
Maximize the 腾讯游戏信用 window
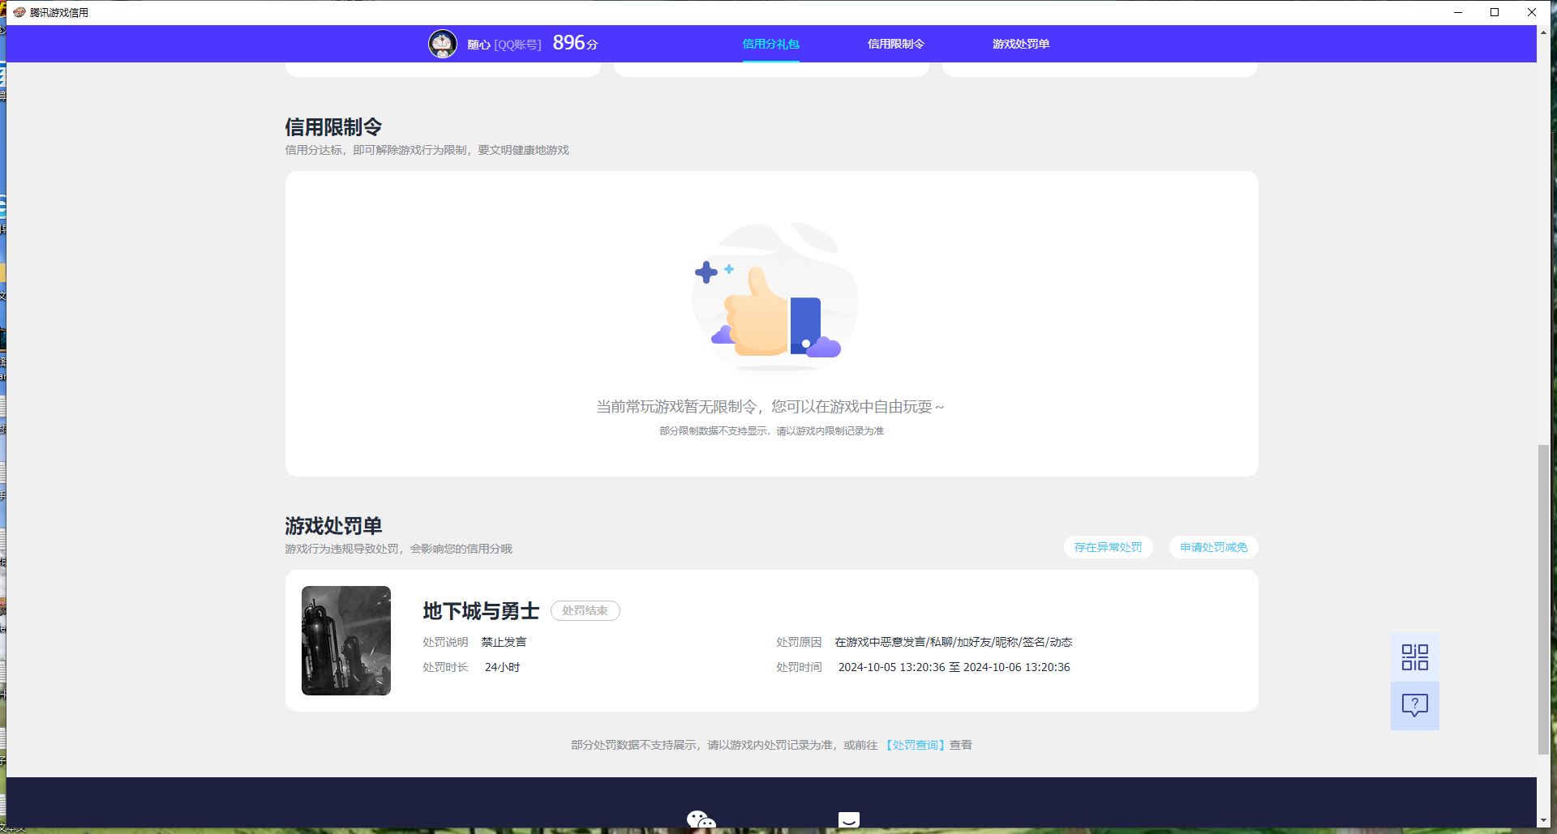(1495, 12)
